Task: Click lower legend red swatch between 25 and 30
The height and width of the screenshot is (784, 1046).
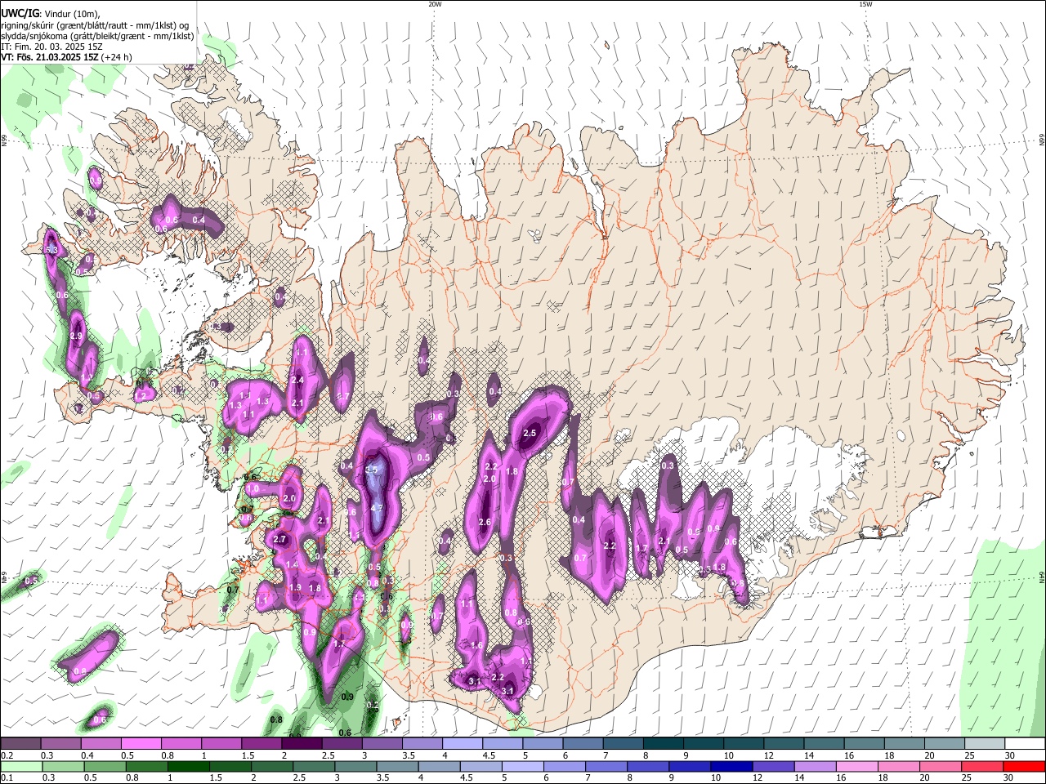Action: pyautogui.click(x=981, y=766)
